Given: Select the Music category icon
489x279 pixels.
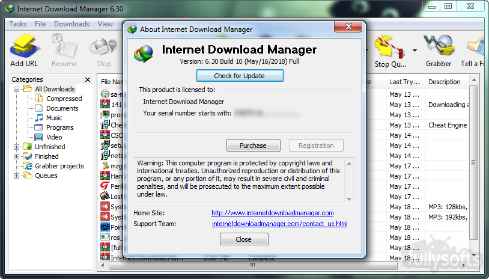Looking at the screenshot, I should pyautogui.click(x=39, y=118).
